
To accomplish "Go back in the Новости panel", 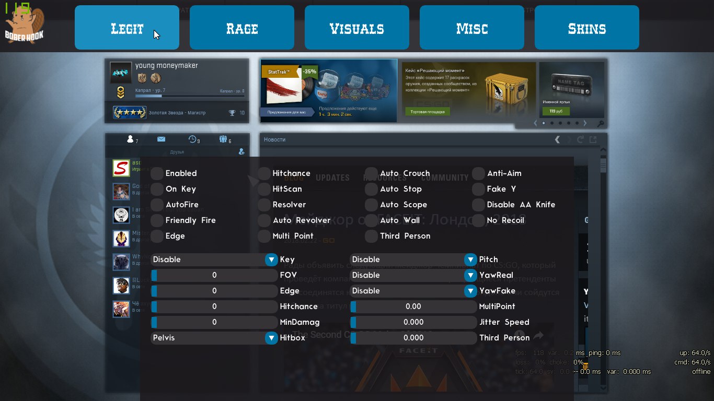I will [557, 139].
